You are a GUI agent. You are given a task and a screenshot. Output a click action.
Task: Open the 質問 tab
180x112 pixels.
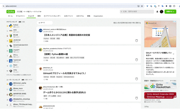point(39,16)
